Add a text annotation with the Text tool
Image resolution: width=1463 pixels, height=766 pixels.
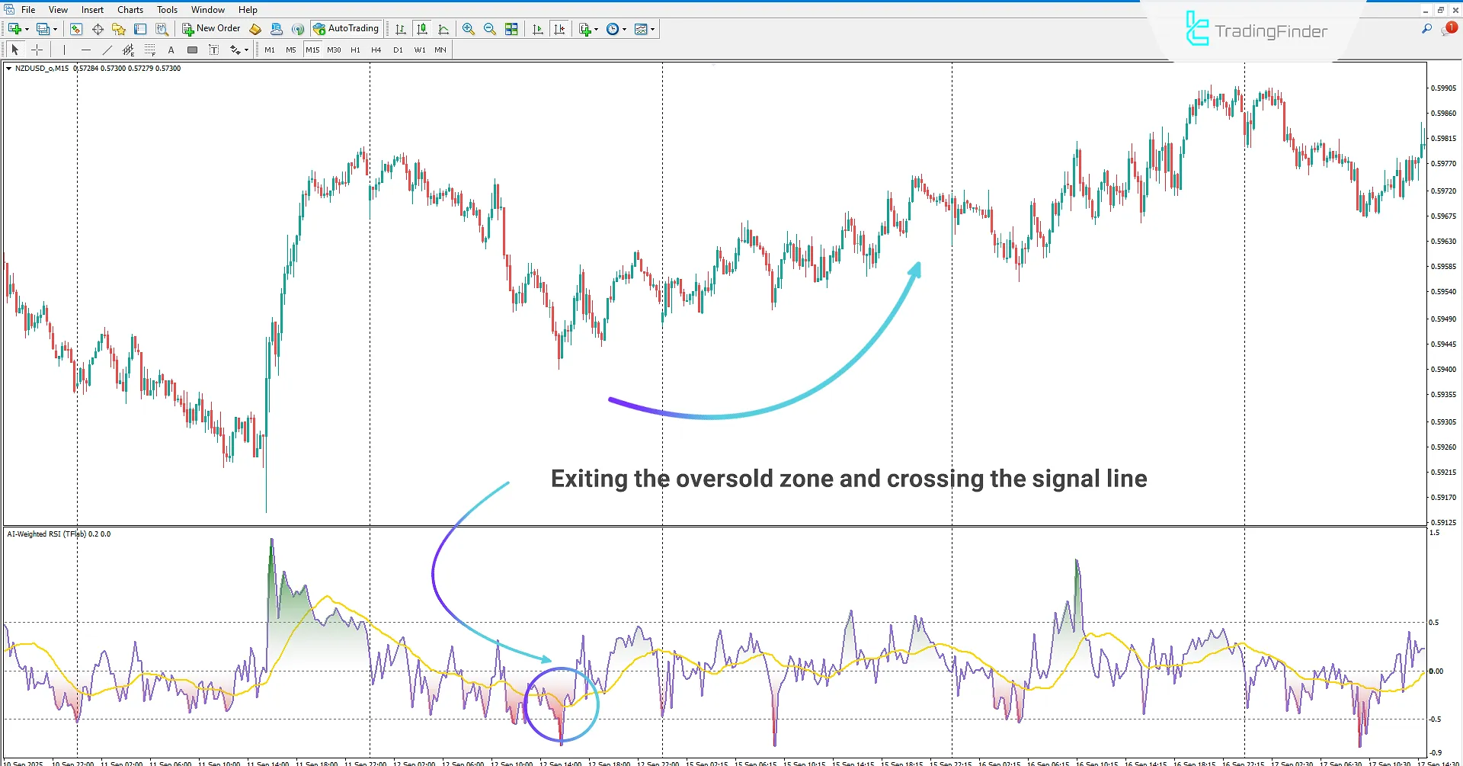click(171, 50)
